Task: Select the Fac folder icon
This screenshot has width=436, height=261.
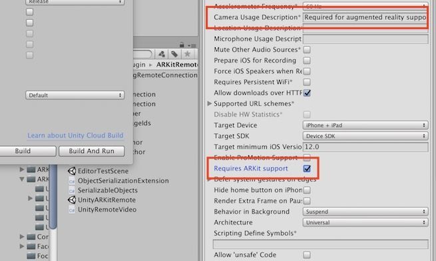Action: tap(31, 246)
